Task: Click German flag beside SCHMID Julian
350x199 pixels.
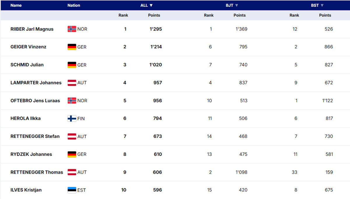Action: coord(72,65)
